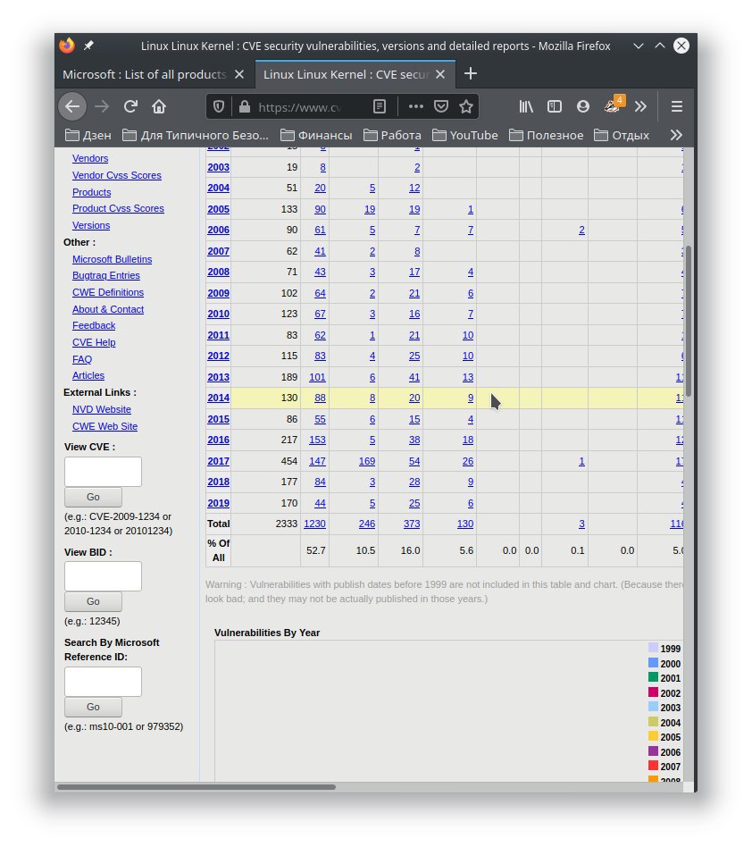Image resolution: width=752 pixels, height=847 pixels.
Task: Save page to Pocket icon
Action: point(441,106)
